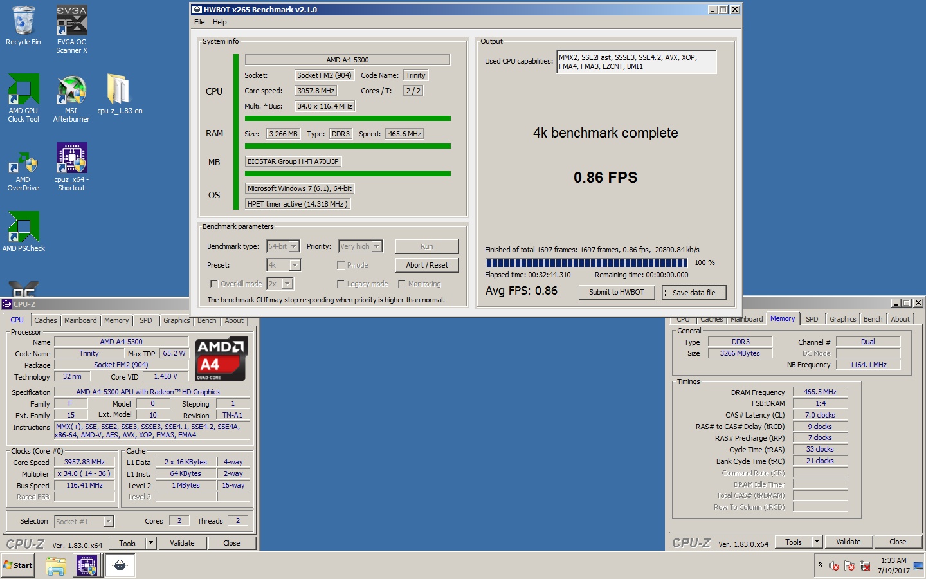926x579 pixels.
Task: Click the Core Speed value 3957.83 MHz
Action: click(84, 462)
